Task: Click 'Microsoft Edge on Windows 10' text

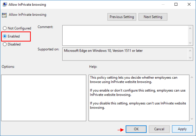Action: coord(103,51)
